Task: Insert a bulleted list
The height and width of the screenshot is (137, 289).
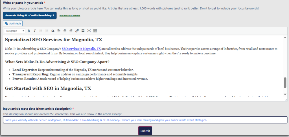Action: 41,31
